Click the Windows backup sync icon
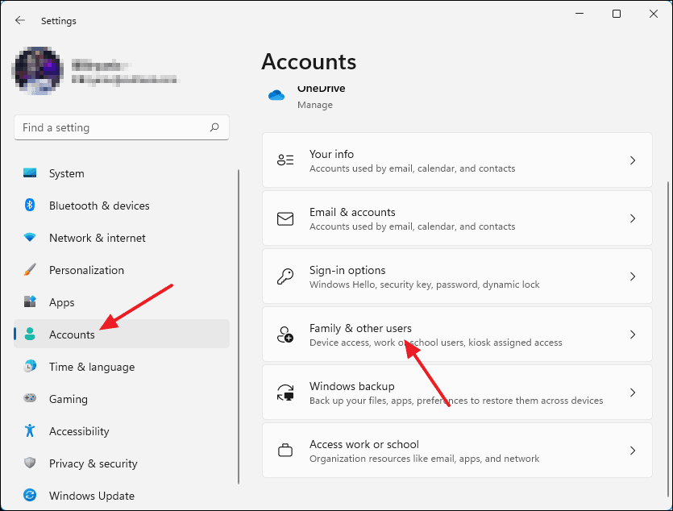The width and height of the screenshot is (673, 511). (x=285, y=393)
